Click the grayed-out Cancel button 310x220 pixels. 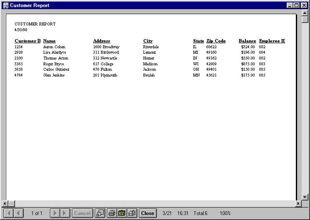(x=82, y=213)
